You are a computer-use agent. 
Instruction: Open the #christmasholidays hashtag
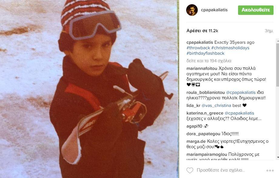230,48
